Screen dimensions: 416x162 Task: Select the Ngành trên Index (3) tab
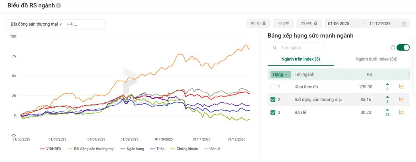click(301, 59)
